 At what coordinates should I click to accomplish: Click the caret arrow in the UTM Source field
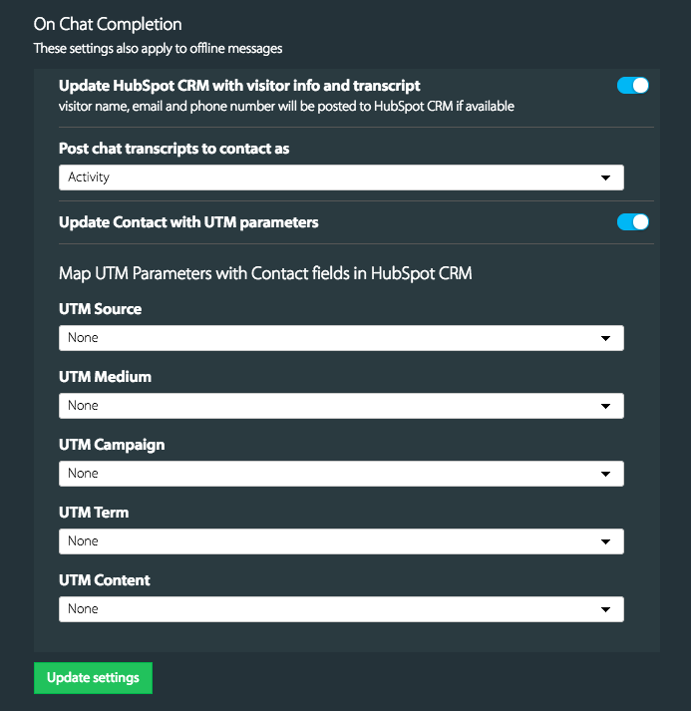(x=605, y=338)
